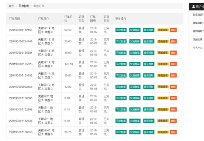
Task: Click 强制重提 for order 220190508092556
Action: [x=163, y=87]
